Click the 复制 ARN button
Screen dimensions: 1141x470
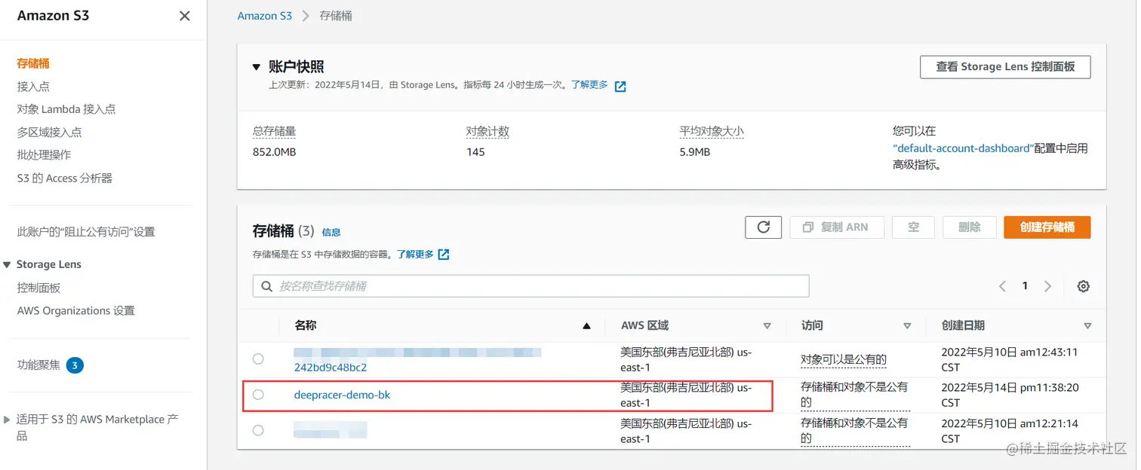click(837, 227)
